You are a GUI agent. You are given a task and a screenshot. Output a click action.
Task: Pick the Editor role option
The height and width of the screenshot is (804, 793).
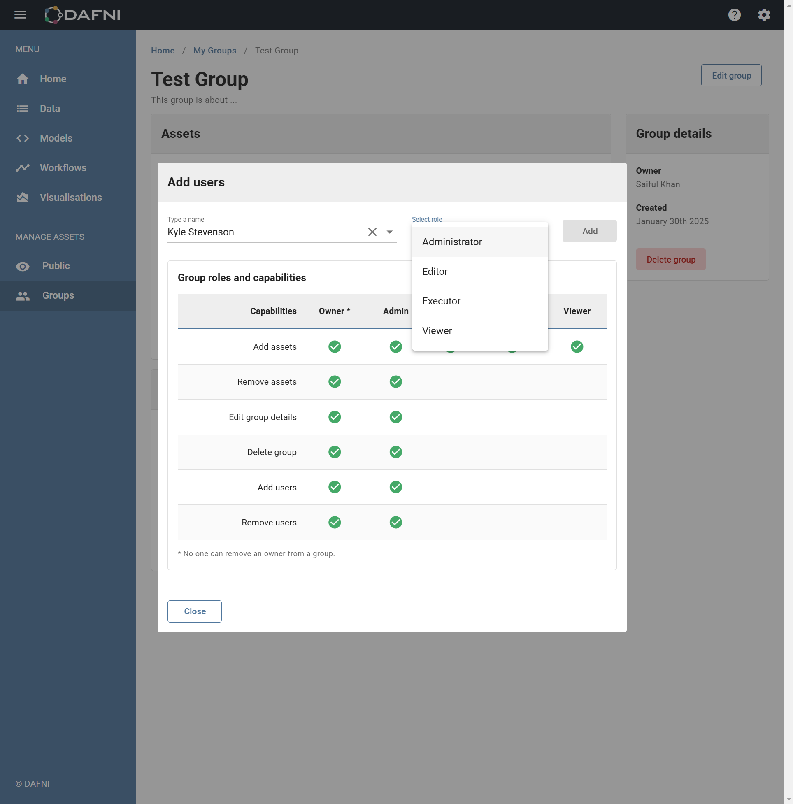435,271
